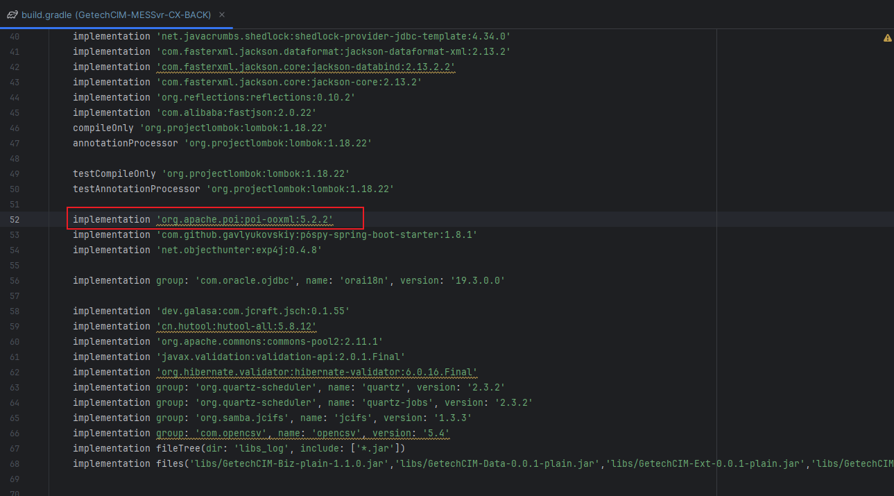Select line number 52 in the gutter

pyautogui.click(x=15, y=219)
